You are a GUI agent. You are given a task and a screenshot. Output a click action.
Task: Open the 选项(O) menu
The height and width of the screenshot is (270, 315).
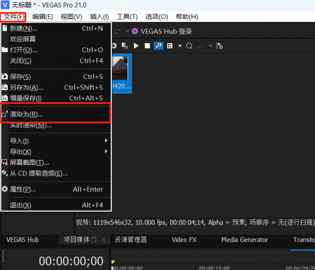157,17
